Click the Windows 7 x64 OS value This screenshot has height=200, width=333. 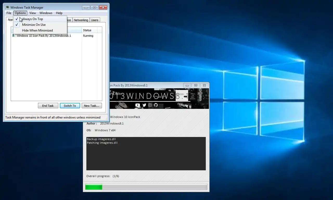[105, 130]
